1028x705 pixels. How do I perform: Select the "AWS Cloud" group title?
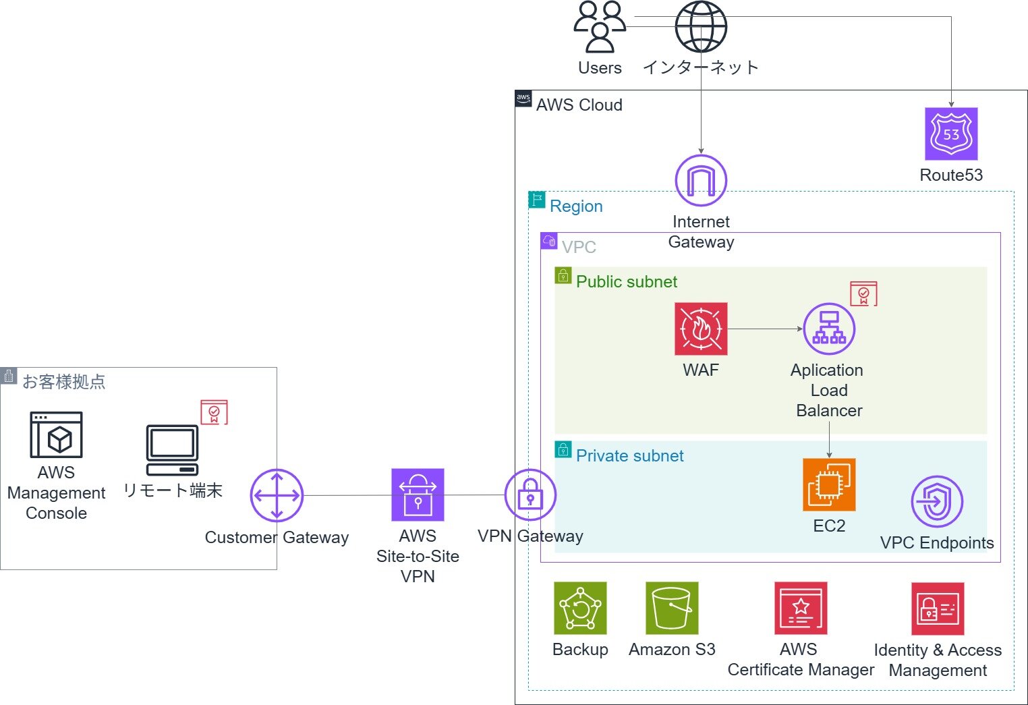[x=579, y=105]
